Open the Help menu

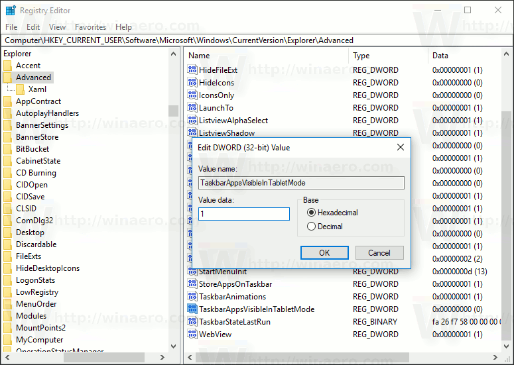(123, 27)
